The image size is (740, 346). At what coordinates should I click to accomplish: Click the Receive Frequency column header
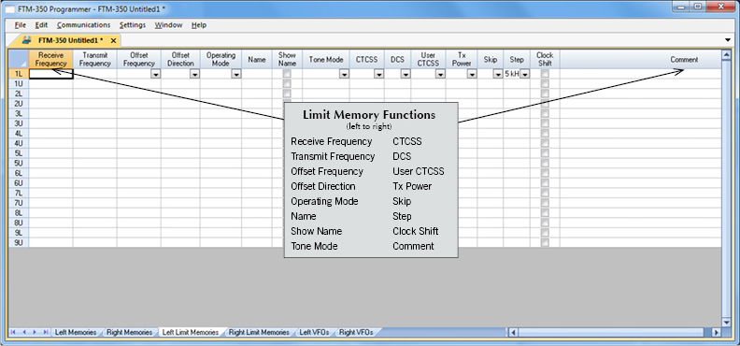pyautogui.click(x=51, y=60)
